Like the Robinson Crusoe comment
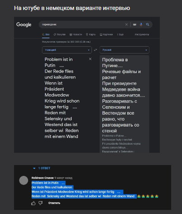 tap(33, 203)
